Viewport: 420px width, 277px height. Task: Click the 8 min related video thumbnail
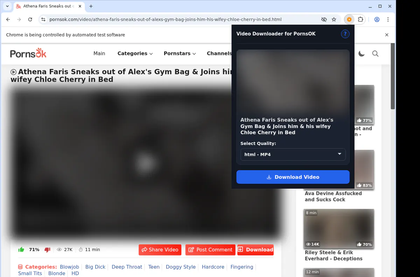339,229
